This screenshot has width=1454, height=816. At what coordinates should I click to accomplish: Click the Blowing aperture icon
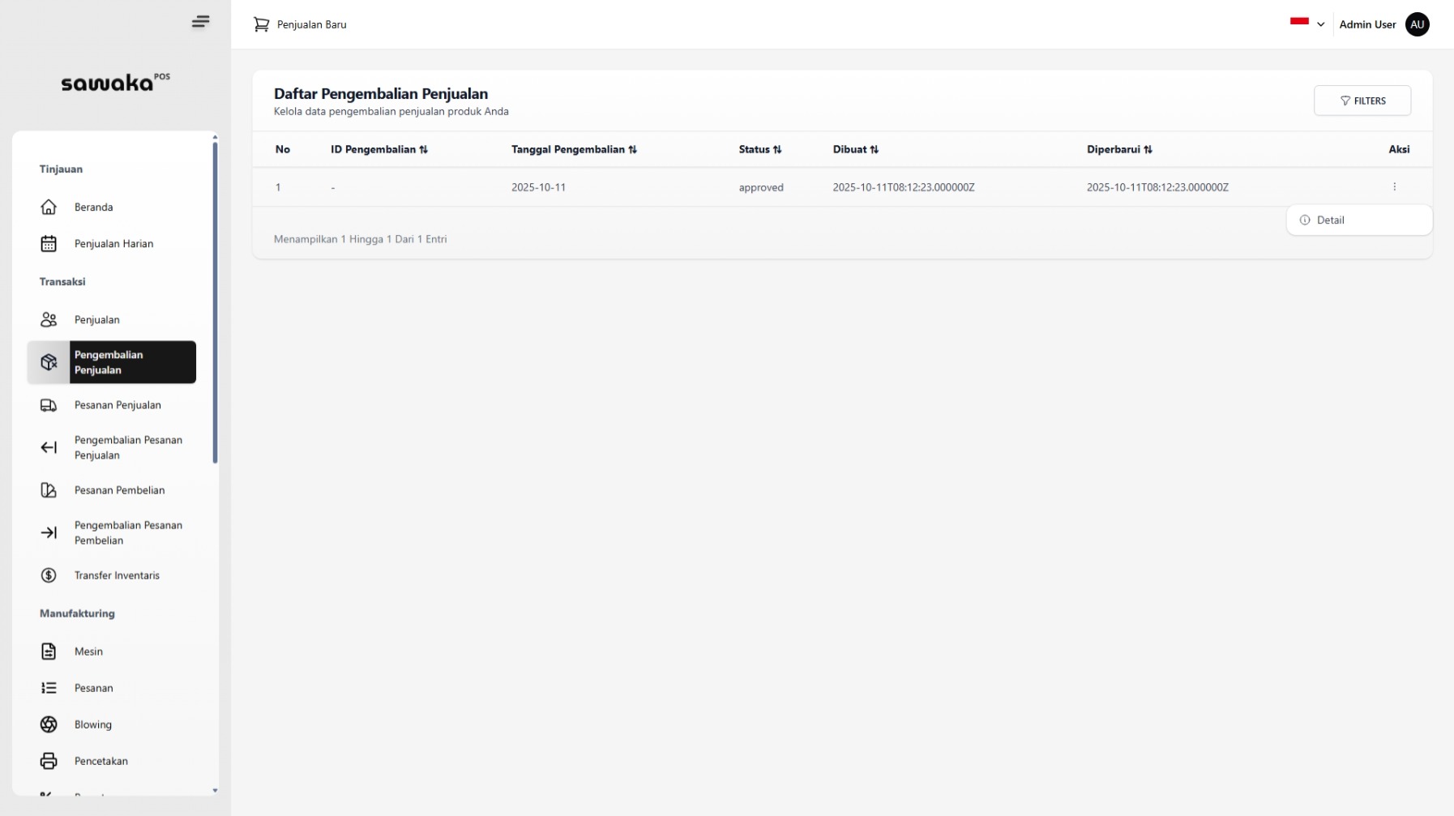click(49, 724)
